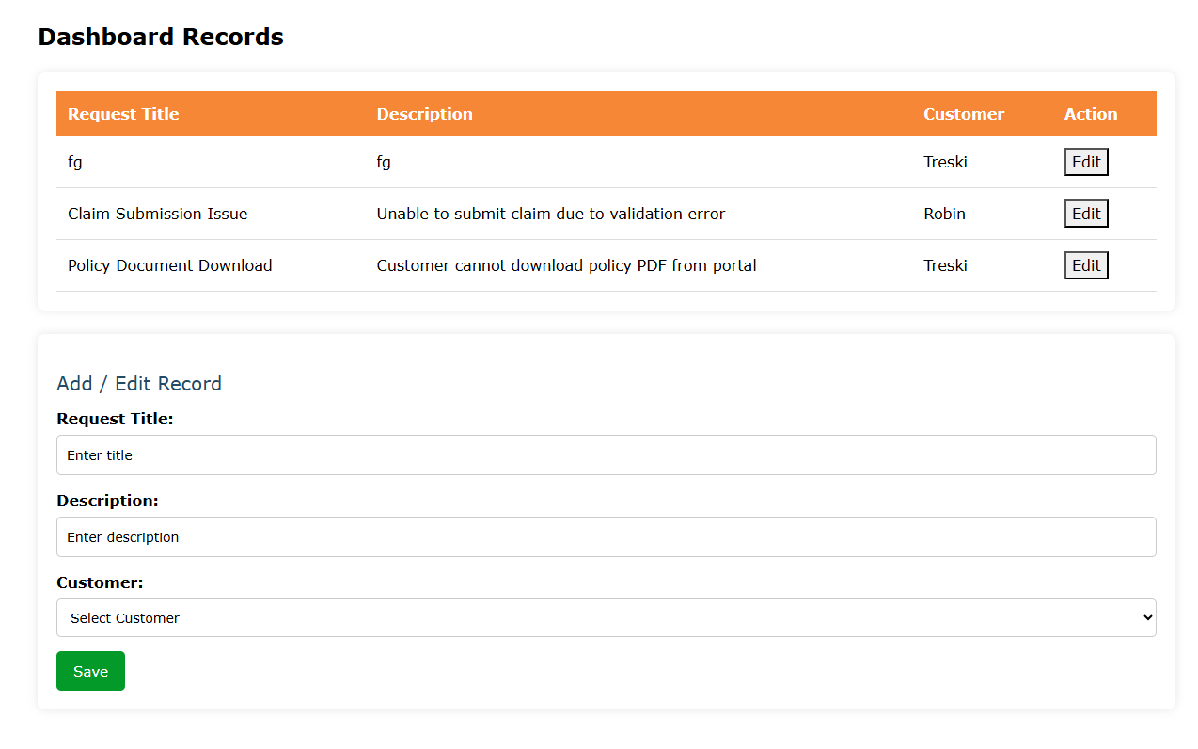
Task: Click the validation error description text
Action: click(550, 214)
